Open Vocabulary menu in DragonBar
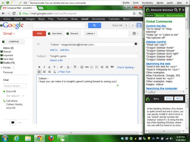190x142 pixels. [148, 3]
